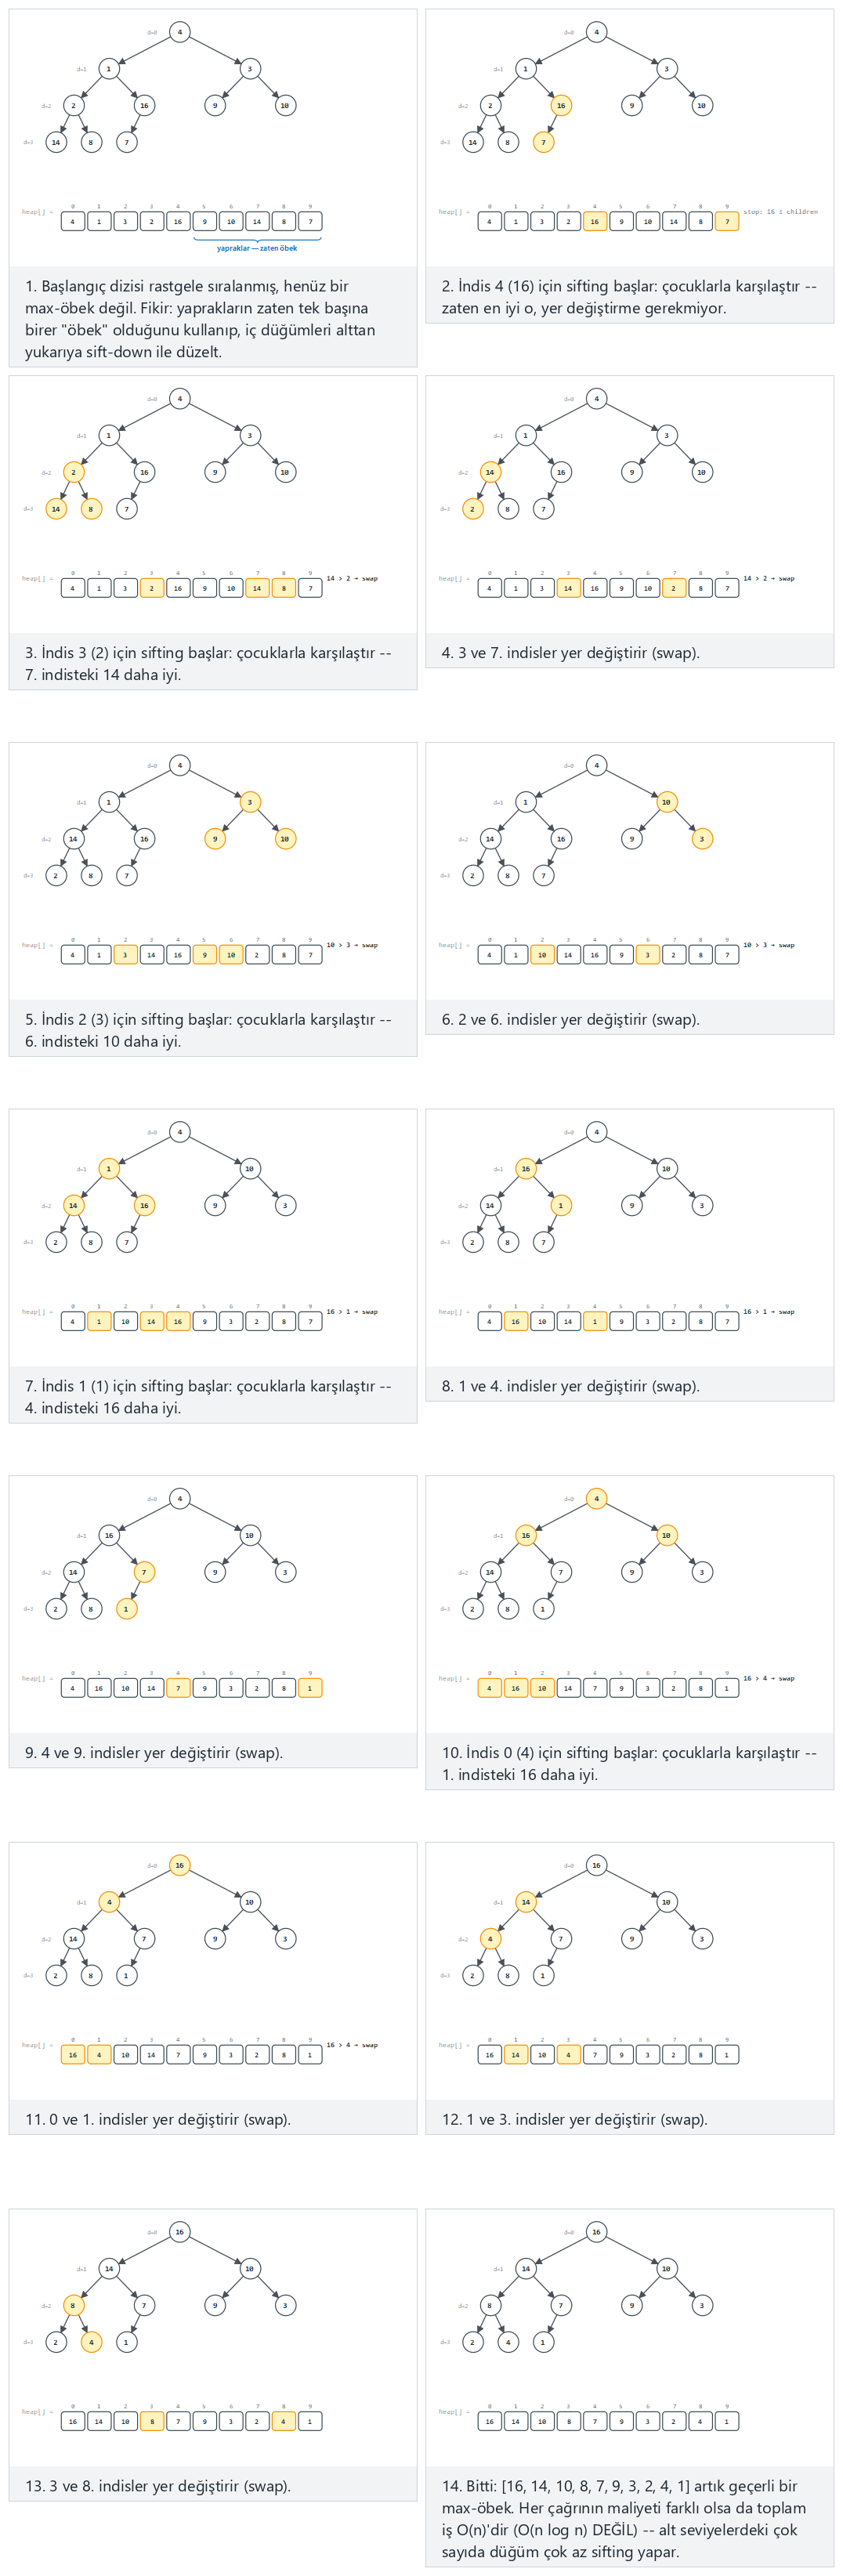Select highlighted root 16 in step 11 tree

pyautogui.click(x=179, y=1865)
